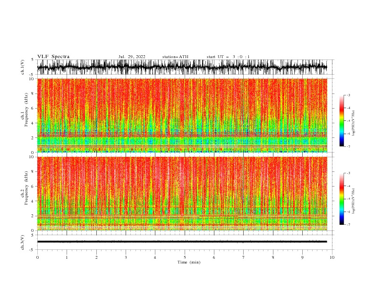
Task: Click the ch.2 spectrogram panel
Action: click(x=182, y=194)
